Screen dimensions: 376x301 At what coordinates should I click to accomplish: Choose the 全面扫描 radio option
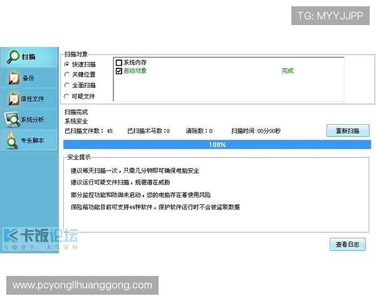67,85
